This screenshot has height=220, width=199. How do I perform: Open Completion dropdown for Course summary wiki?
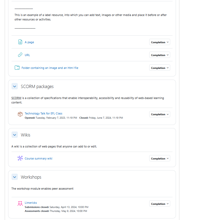(159, 158)
